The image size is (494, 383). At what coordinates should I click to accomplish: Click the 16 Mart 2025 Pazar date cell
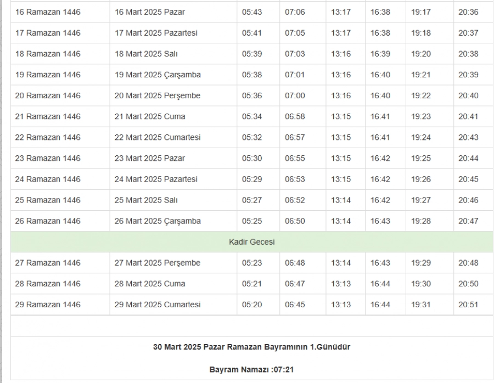click(149, 12)
